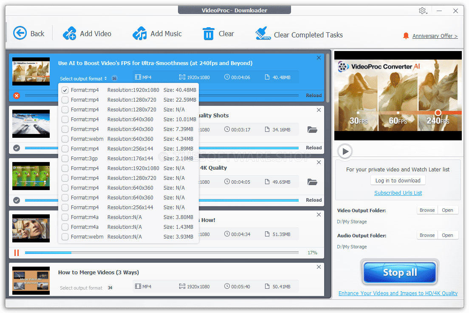Reload the Quality Shots video
This screenshot has width=469, height=313.
coord(314,148)
